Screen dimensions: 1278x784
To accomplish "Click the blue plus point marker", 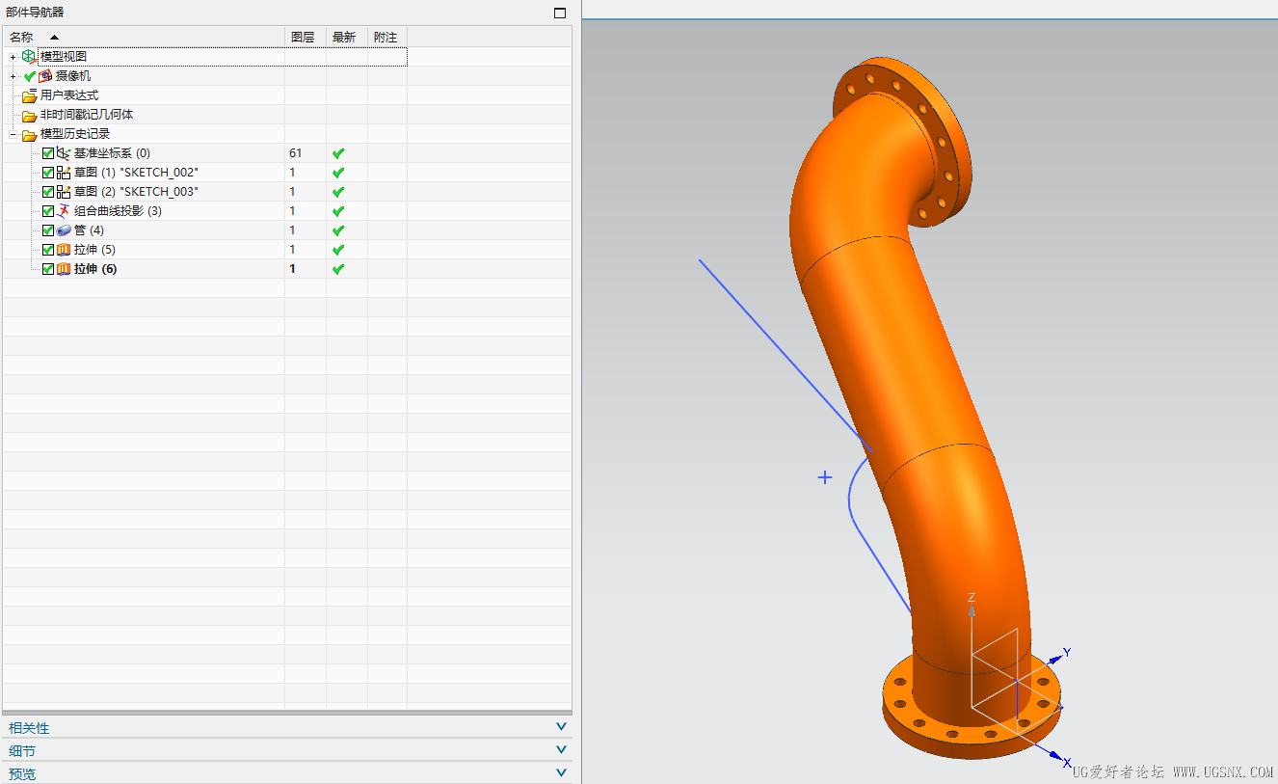I will [x=825, y=476].
